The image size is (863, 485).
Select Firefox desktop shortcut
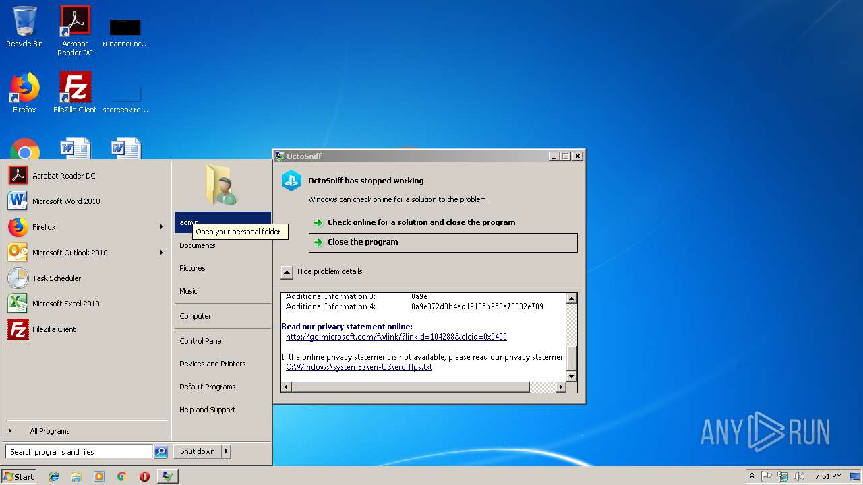click(x=24, y=93)
